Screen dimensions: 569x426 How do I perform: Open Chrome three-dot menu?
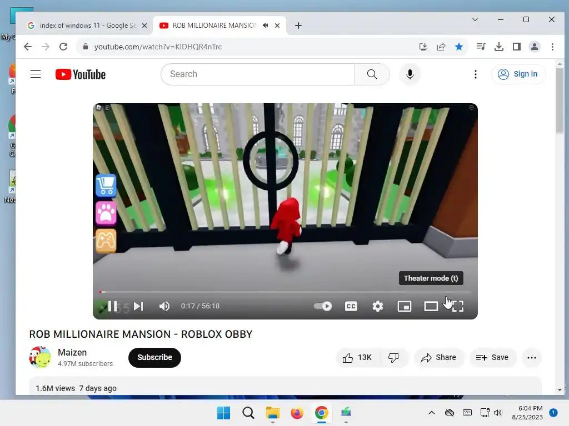click(552, 47)
